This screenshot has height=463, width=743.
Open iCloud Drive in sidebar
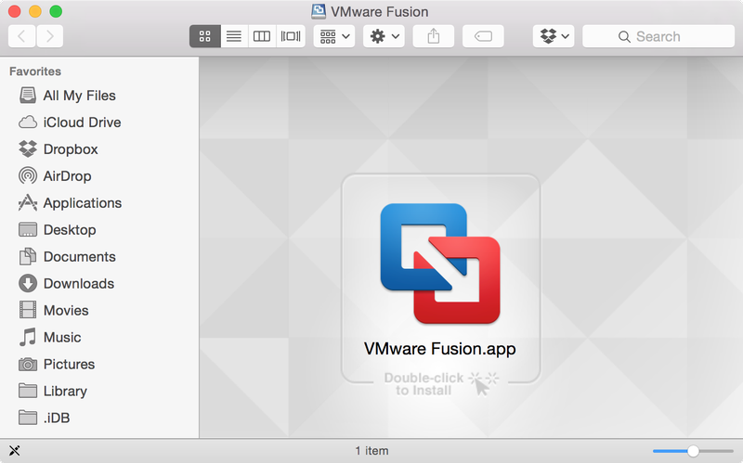point(99,122)
